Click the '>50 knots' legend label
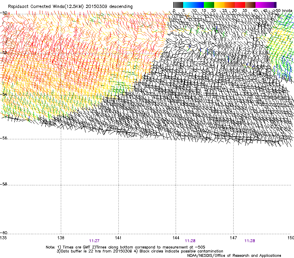 (x=283, y=10)
